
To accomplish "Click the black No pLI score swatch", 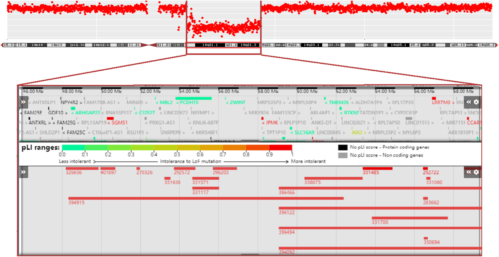I will click(343, 147).
